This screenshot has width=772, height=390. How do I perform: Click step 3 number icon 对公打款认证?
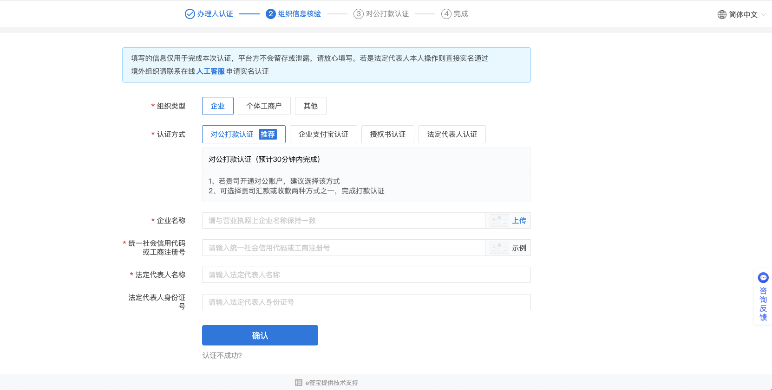(358, 14)
